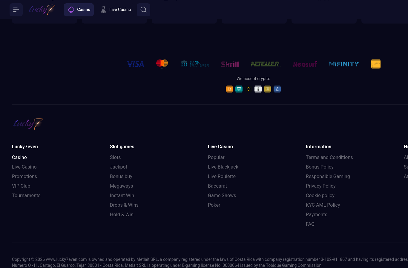Open the VIP Club link
This screenshot has height=268, width=408.
[21, 186]
